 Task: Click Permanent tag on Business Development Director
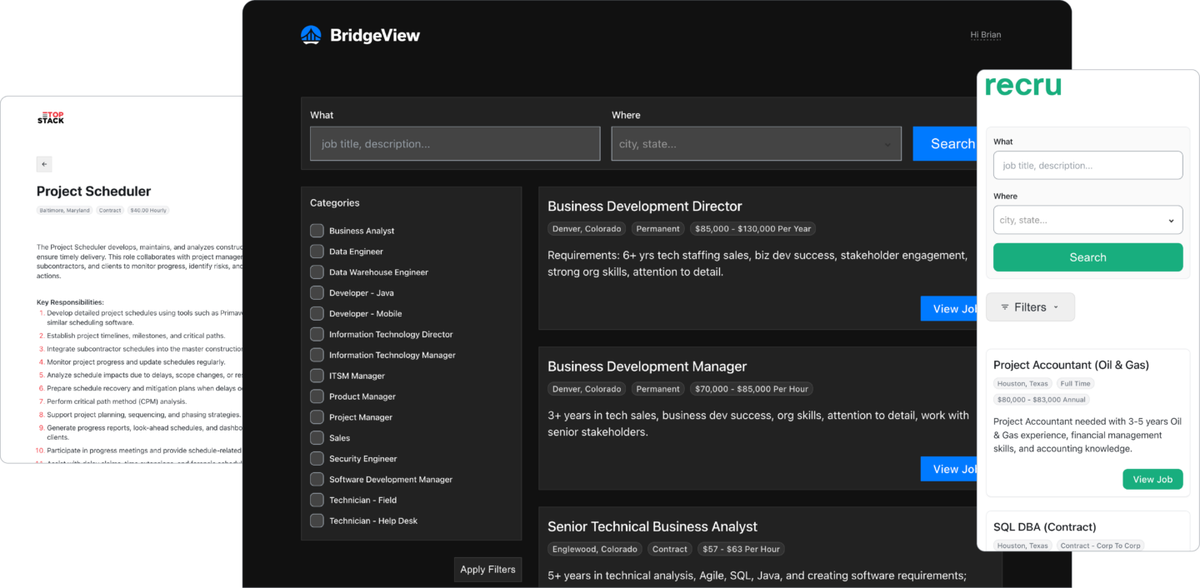point(657,228)
